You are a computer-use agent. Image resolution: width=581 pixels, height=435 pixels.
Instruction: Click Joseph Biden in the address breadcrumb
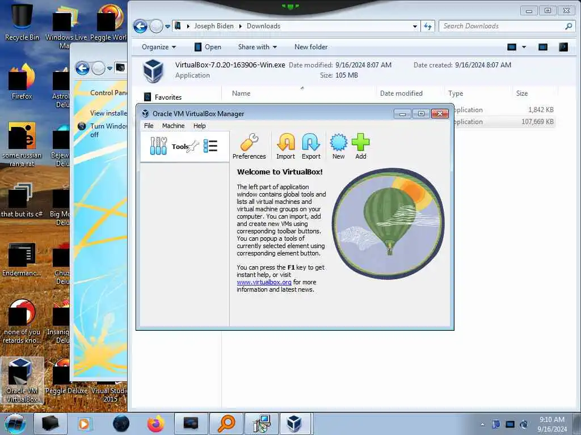(x=214, y=26)
